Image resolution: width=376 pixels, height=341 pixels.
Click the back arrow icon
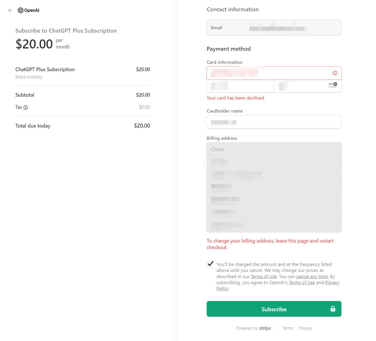pyautogui.click(x=10, y=10)
